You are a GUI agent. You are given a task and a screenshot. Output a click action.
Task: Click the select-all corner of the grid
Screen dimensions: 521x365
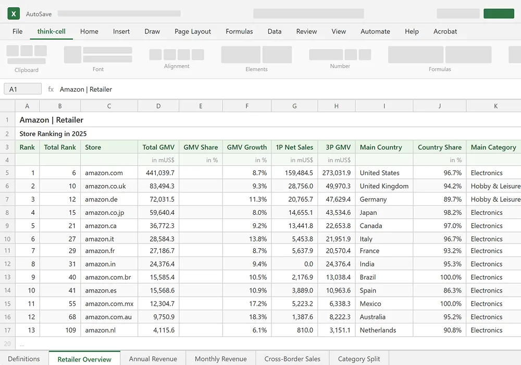pyautogui.click(x=7, y=106)
